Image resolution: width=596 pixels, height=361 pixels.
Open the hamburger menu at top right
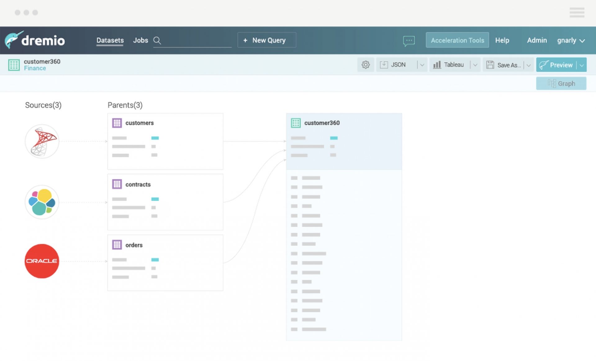coord(577,12)
